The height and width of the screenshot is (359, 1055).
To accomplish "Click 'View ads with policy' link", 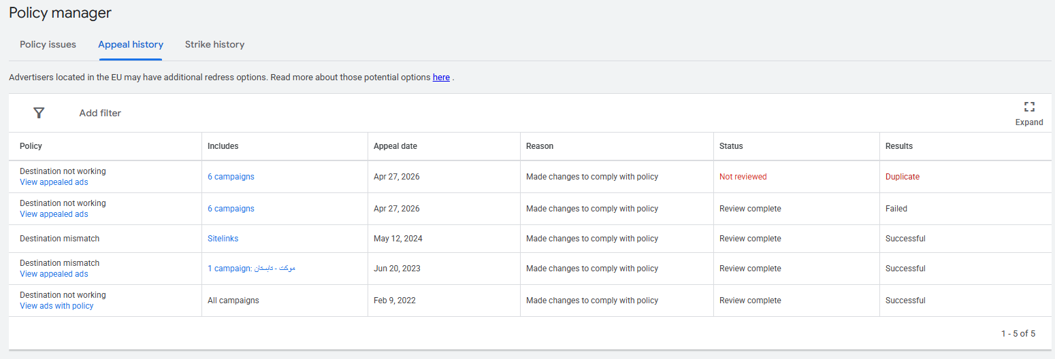I will [x=56, y=306].
